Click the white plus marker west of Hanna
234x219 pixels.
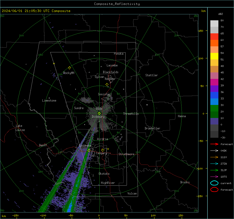(147, 105)
